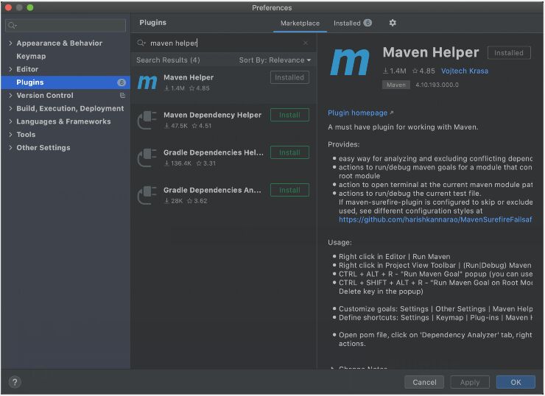545x396 pixels.
Task: Expand the Editor section
Action: coord(10,69)
